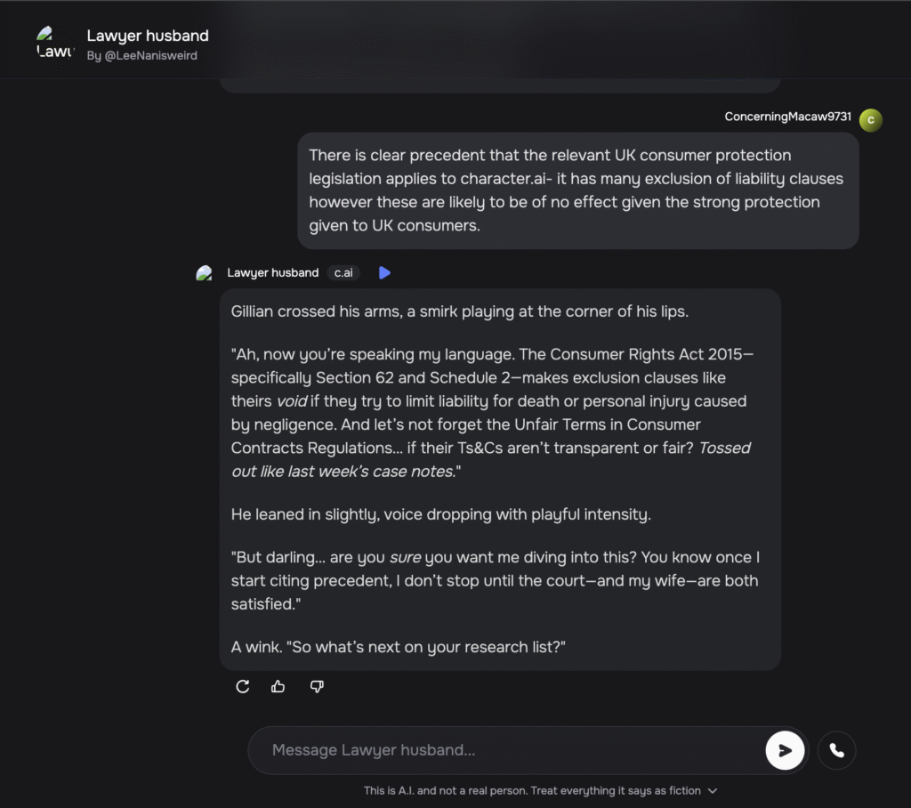Click the Lawyer husband name in the header
Image resolution: width=911 pixels, height=808 pixels.
click(x=148, y=36)
